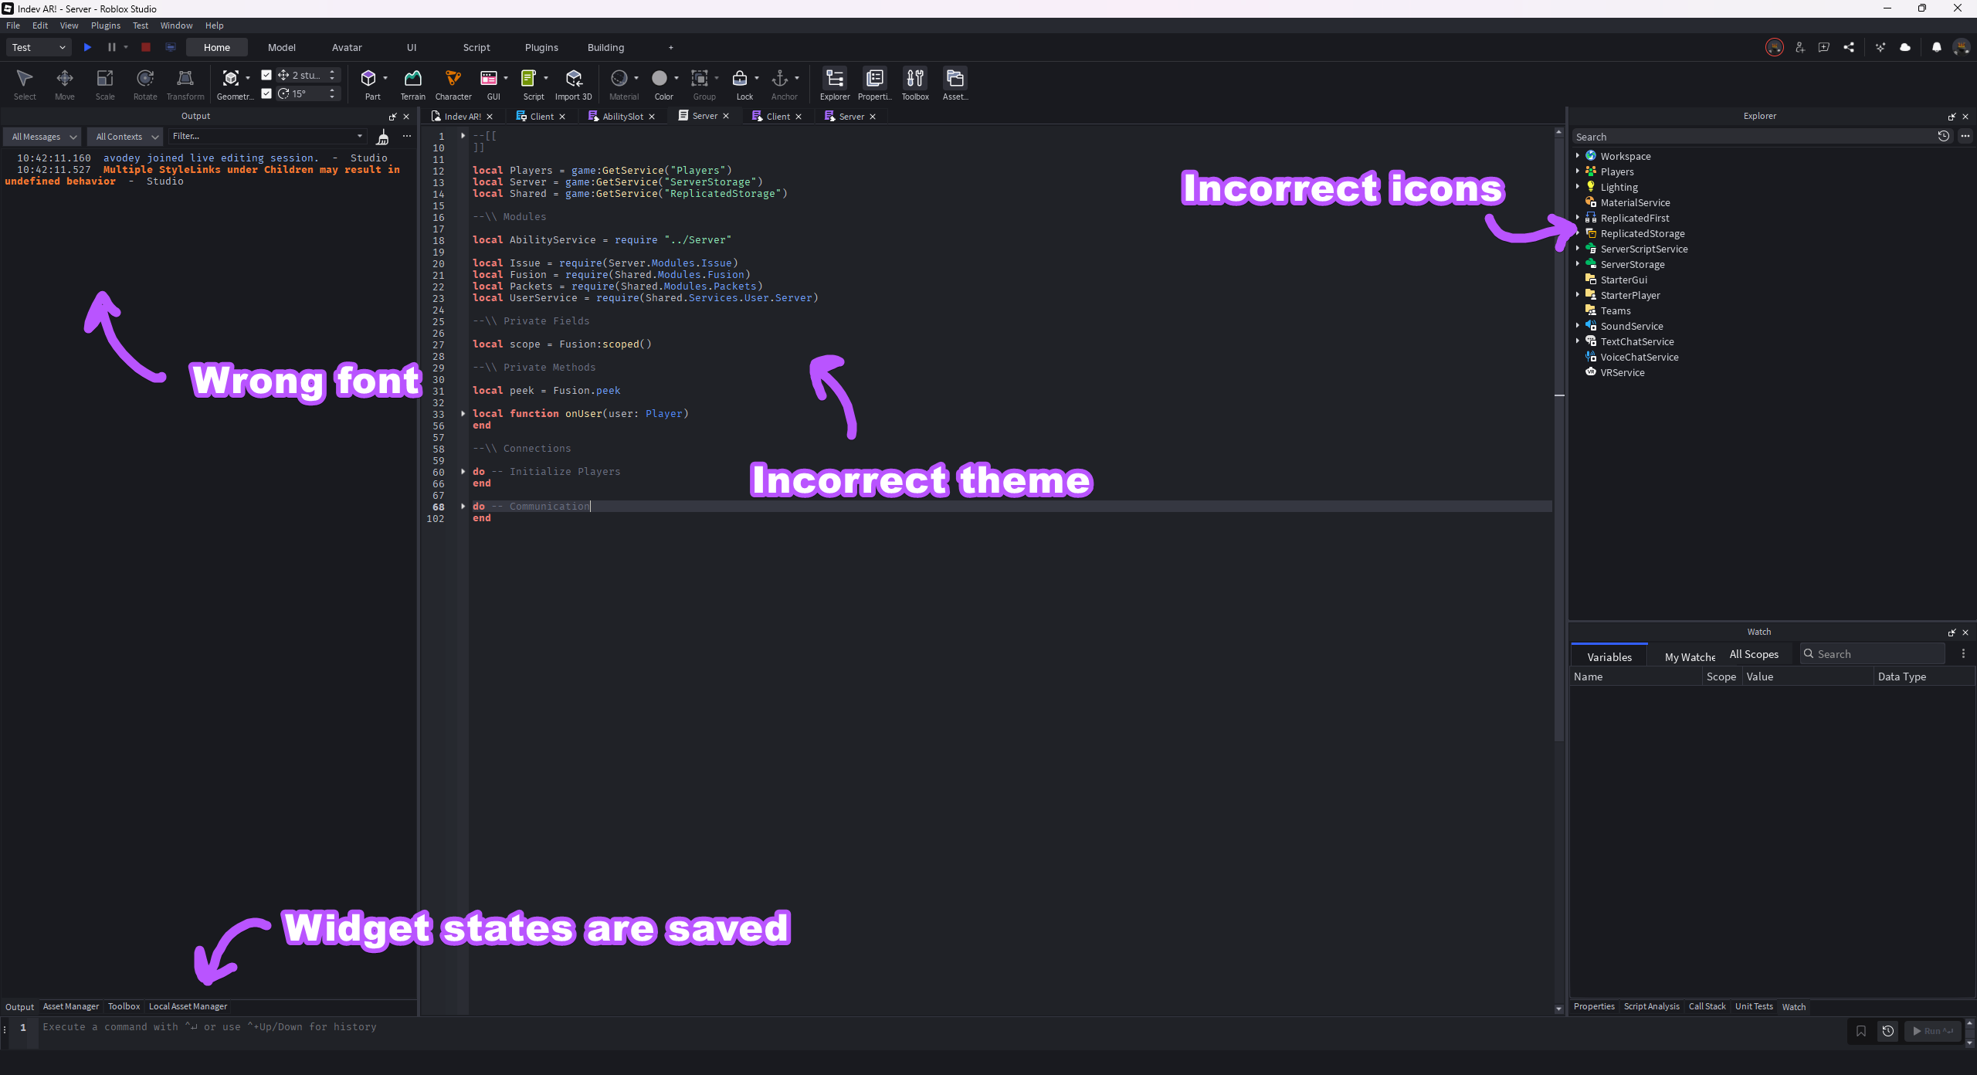Toggle the rotate snapping 15° checkbox

click(x=266, y=93)
